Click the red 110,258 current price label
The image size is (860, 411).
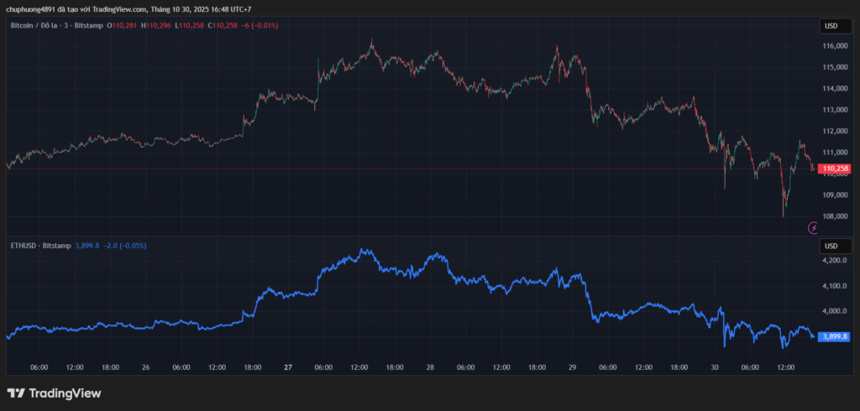tap(836, 169)
